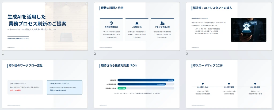Click the timeline dot above Q3: 全社展開
Screen dimensions: 274x110
click(255, 84)
